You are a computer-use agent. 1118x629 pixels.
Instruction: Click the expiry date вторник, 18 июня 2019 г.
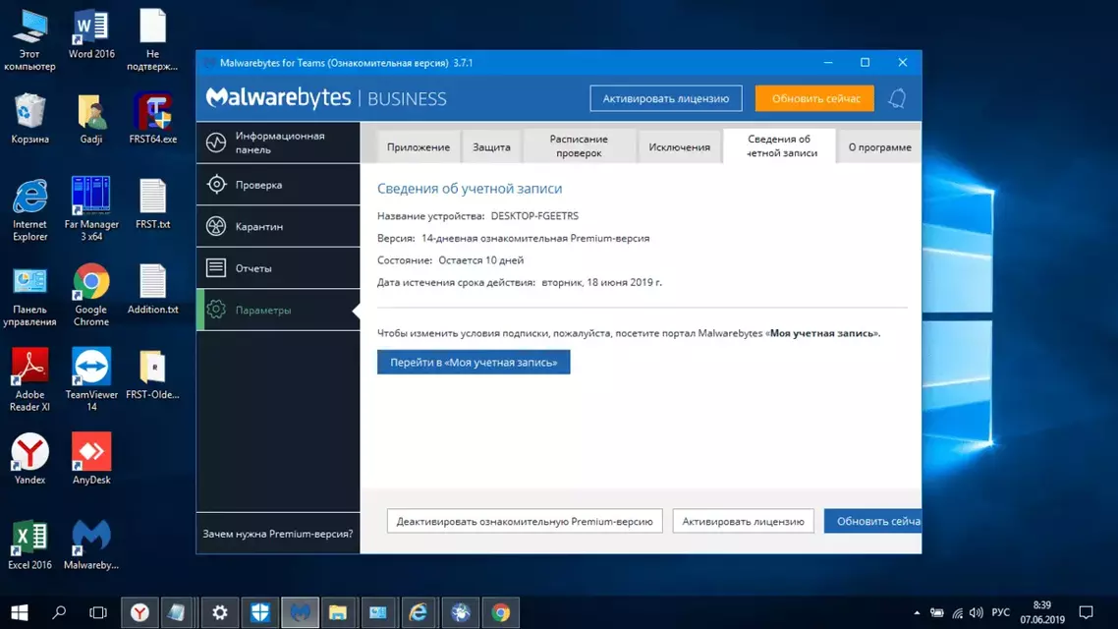pyautogui.click(x=602, y=282)
